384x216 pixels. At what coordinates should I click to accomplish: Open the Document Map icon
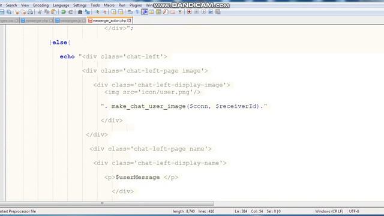[158, 12]
